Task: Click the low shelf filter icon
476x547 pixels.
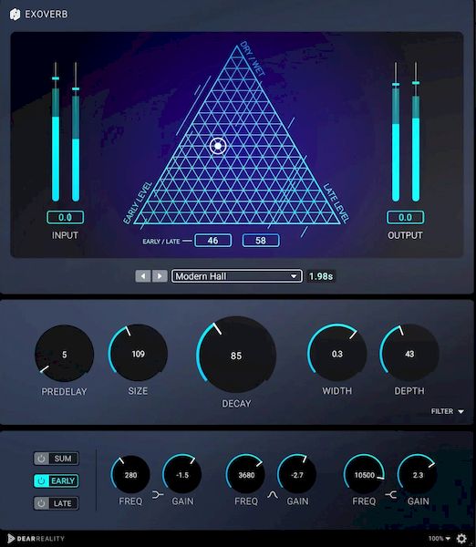Action: click(158, 494)
